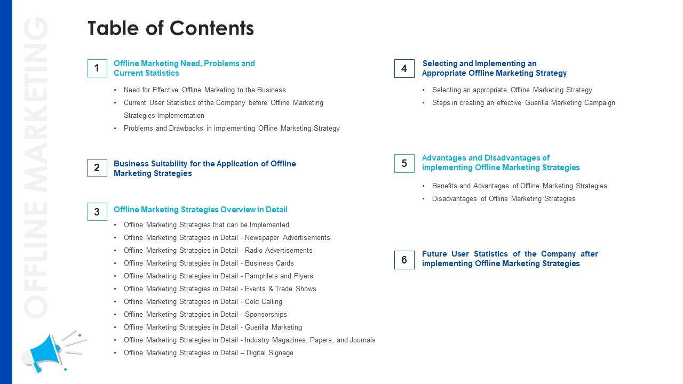Select the number 2 box
Viewport: 683px width, 384px height.
point(97,168)
